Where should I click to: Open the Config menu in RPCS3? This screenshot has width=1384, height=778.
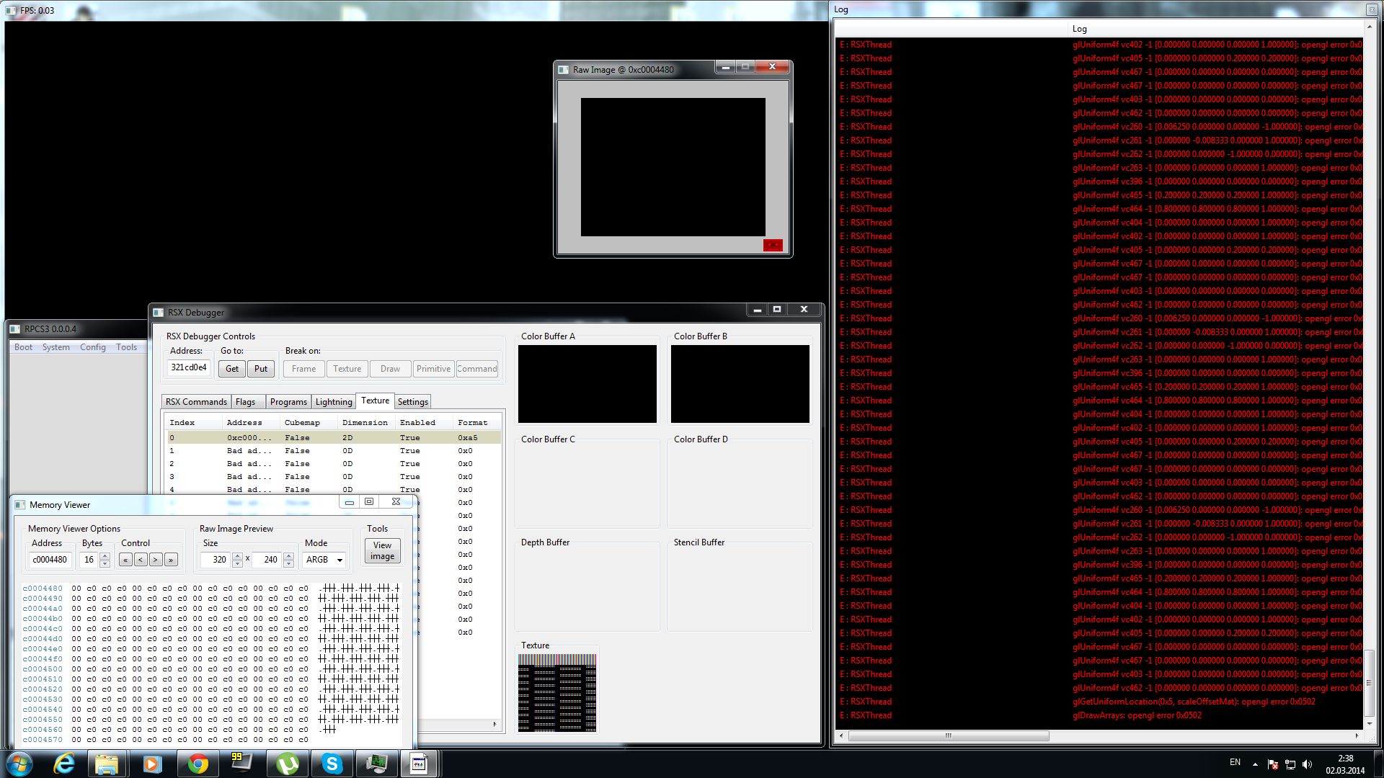coord(92,347)
